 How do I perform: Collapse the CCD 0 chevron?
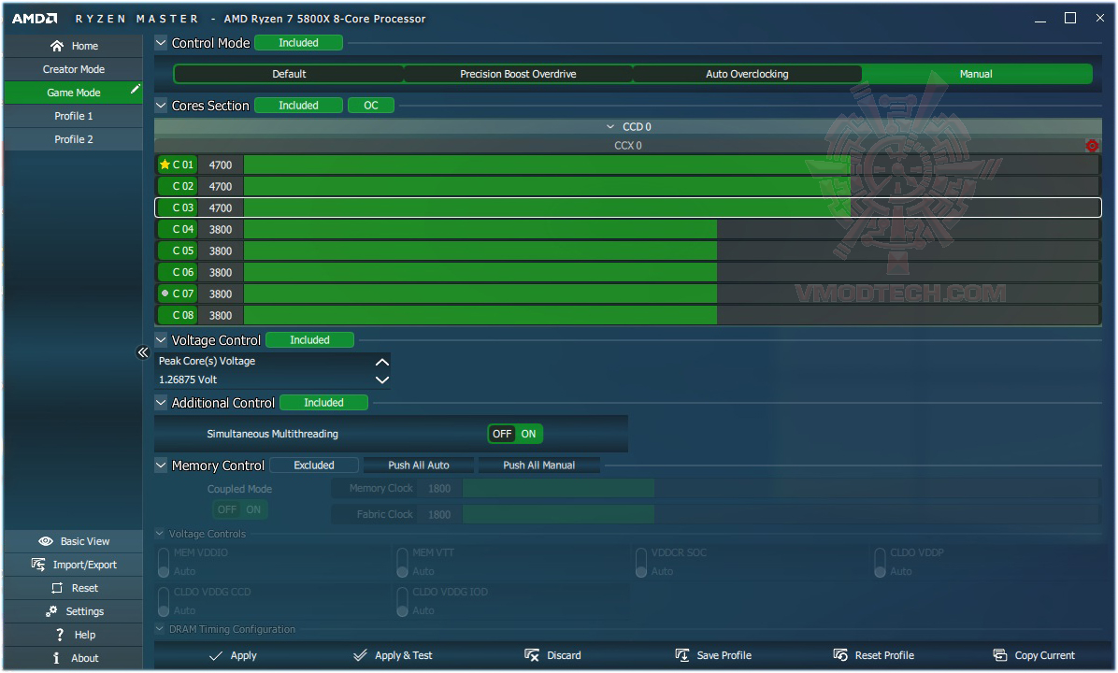610,127
